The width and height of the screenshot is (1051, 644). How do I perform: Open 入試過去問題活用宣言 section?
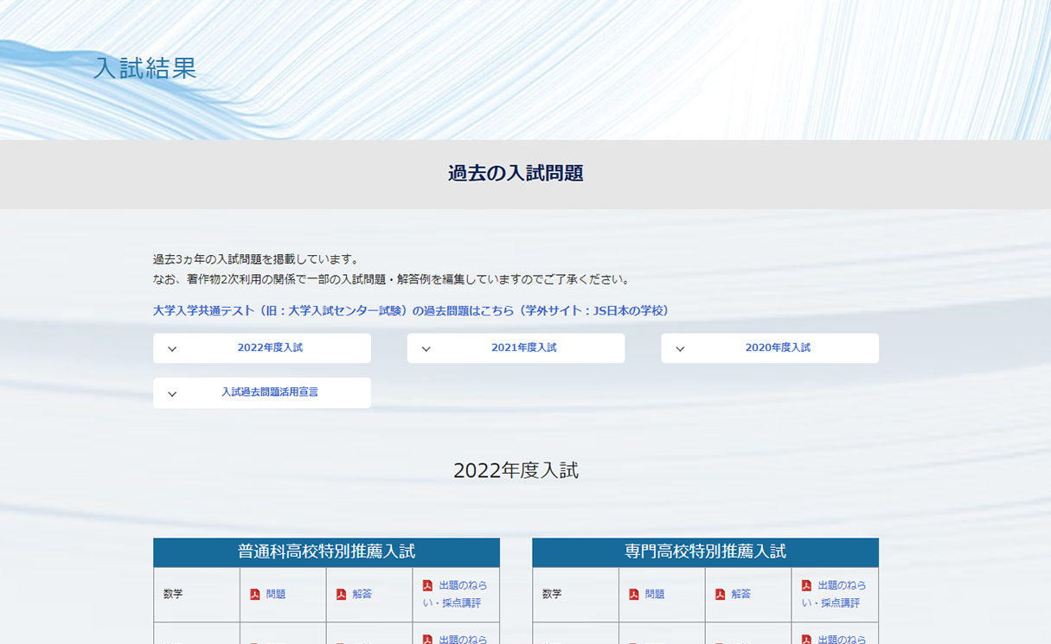click(x=269, y=392)
